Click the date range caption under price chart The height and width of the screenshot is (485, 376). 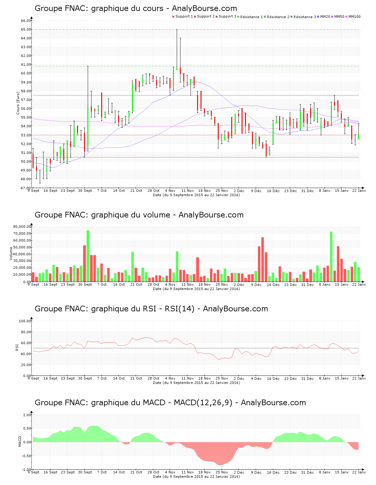(x=196, y=195)
